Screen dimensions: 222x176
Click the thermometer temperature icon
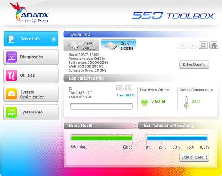click(x=186, y=102)
